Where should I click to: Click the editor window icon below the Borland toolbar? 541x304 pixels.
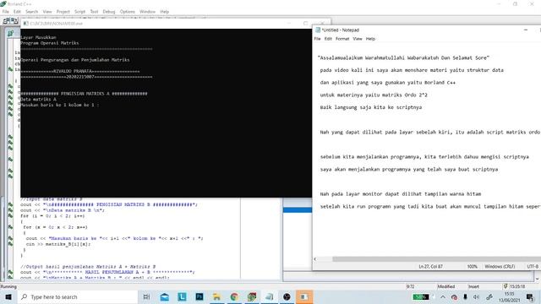(10, 33)
